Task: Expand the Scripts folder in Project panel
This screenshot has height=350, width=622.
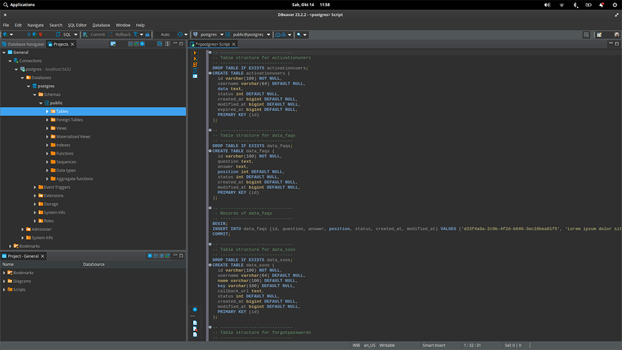Action: coord(4,290)
